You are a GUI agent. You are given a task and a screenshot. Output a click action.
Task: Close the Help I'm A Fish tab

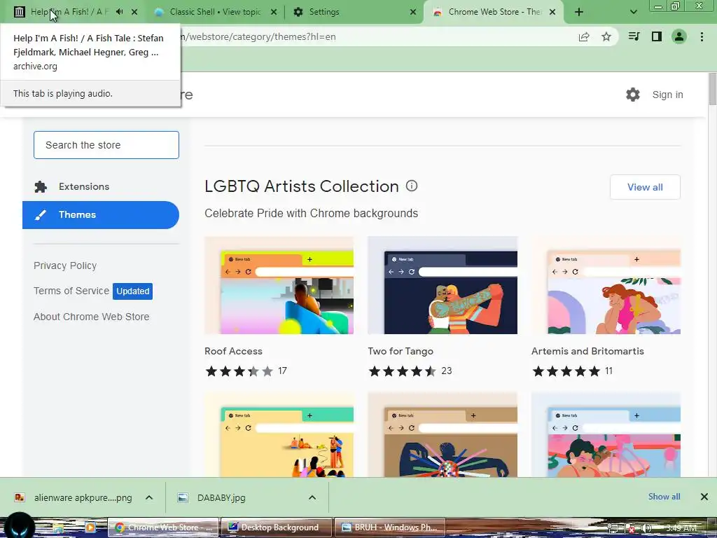(x=134, y=12)
